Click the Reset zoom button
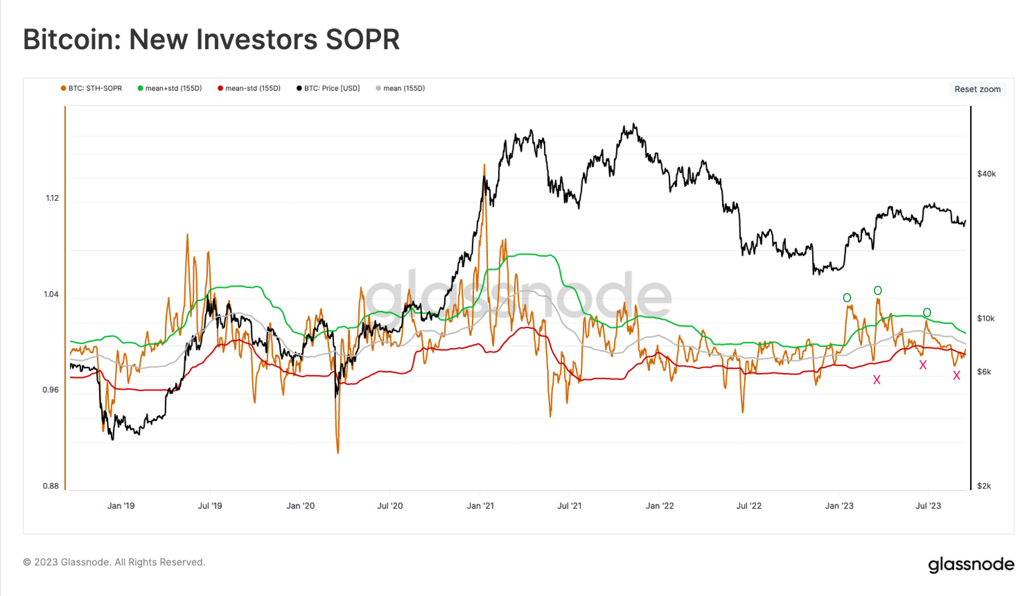The width and height of the screenshot is (1036, 596). click(x=977, y=89)
